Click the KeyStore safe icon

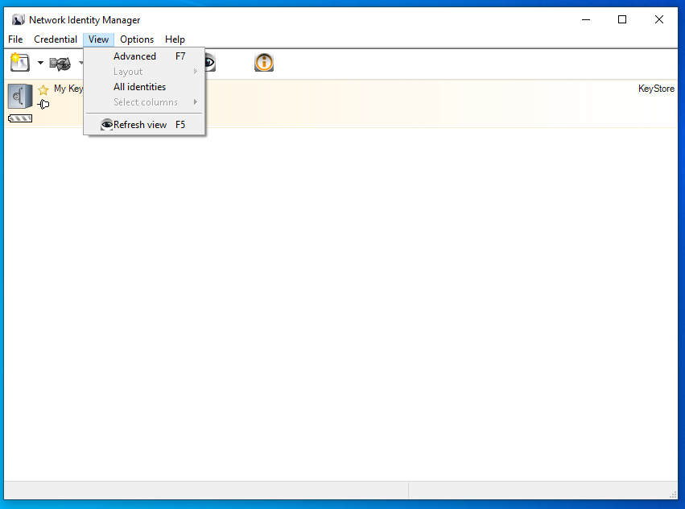click(20, 96)
